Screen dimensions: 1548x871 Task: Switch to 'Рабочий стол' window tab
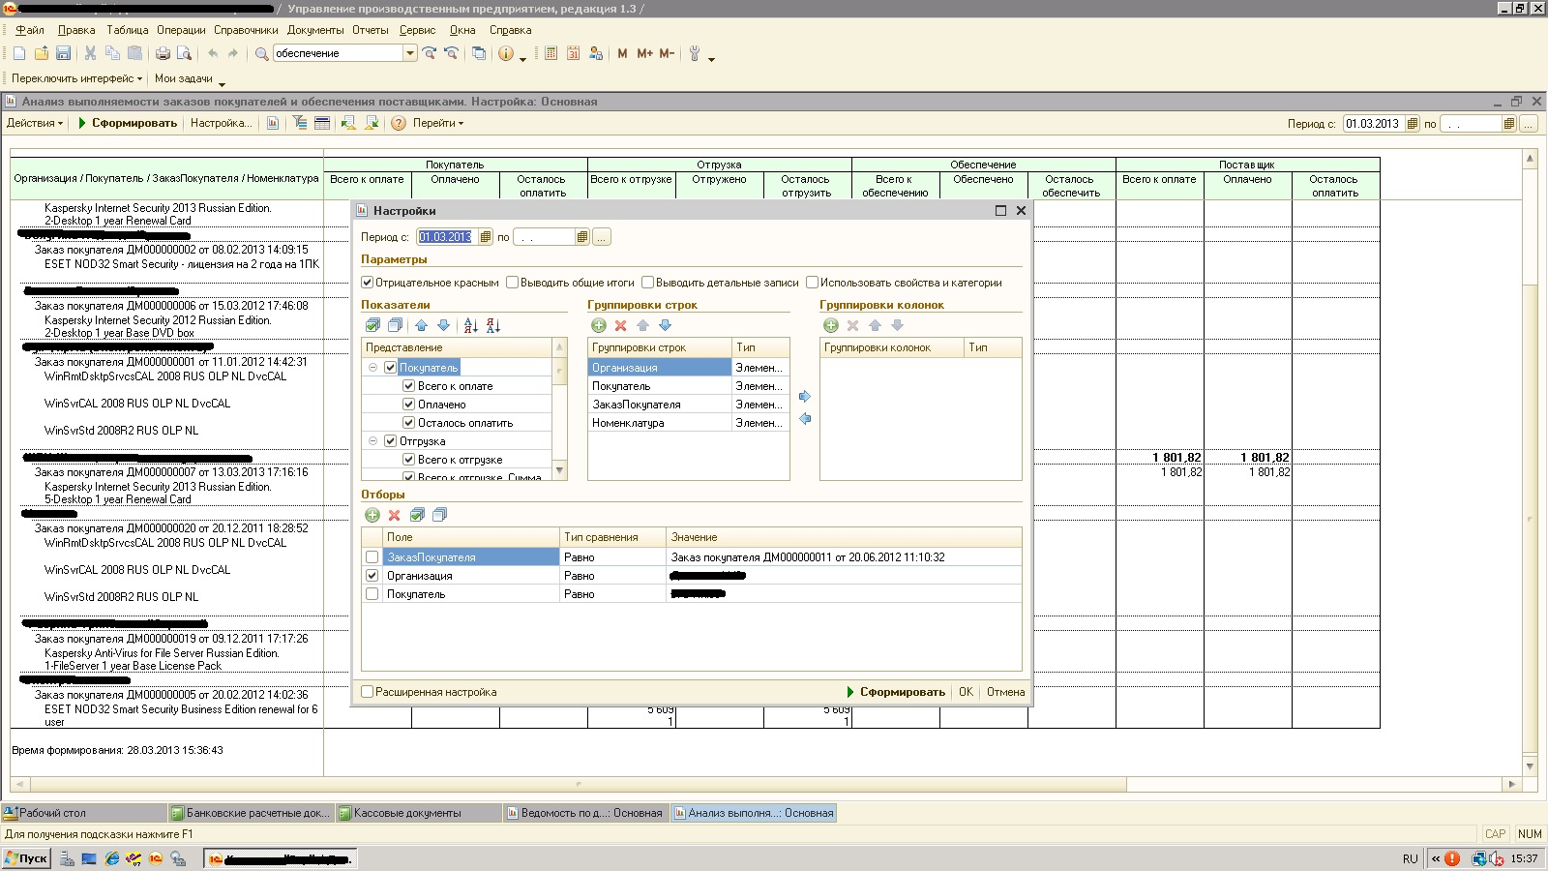coord(83,813)
